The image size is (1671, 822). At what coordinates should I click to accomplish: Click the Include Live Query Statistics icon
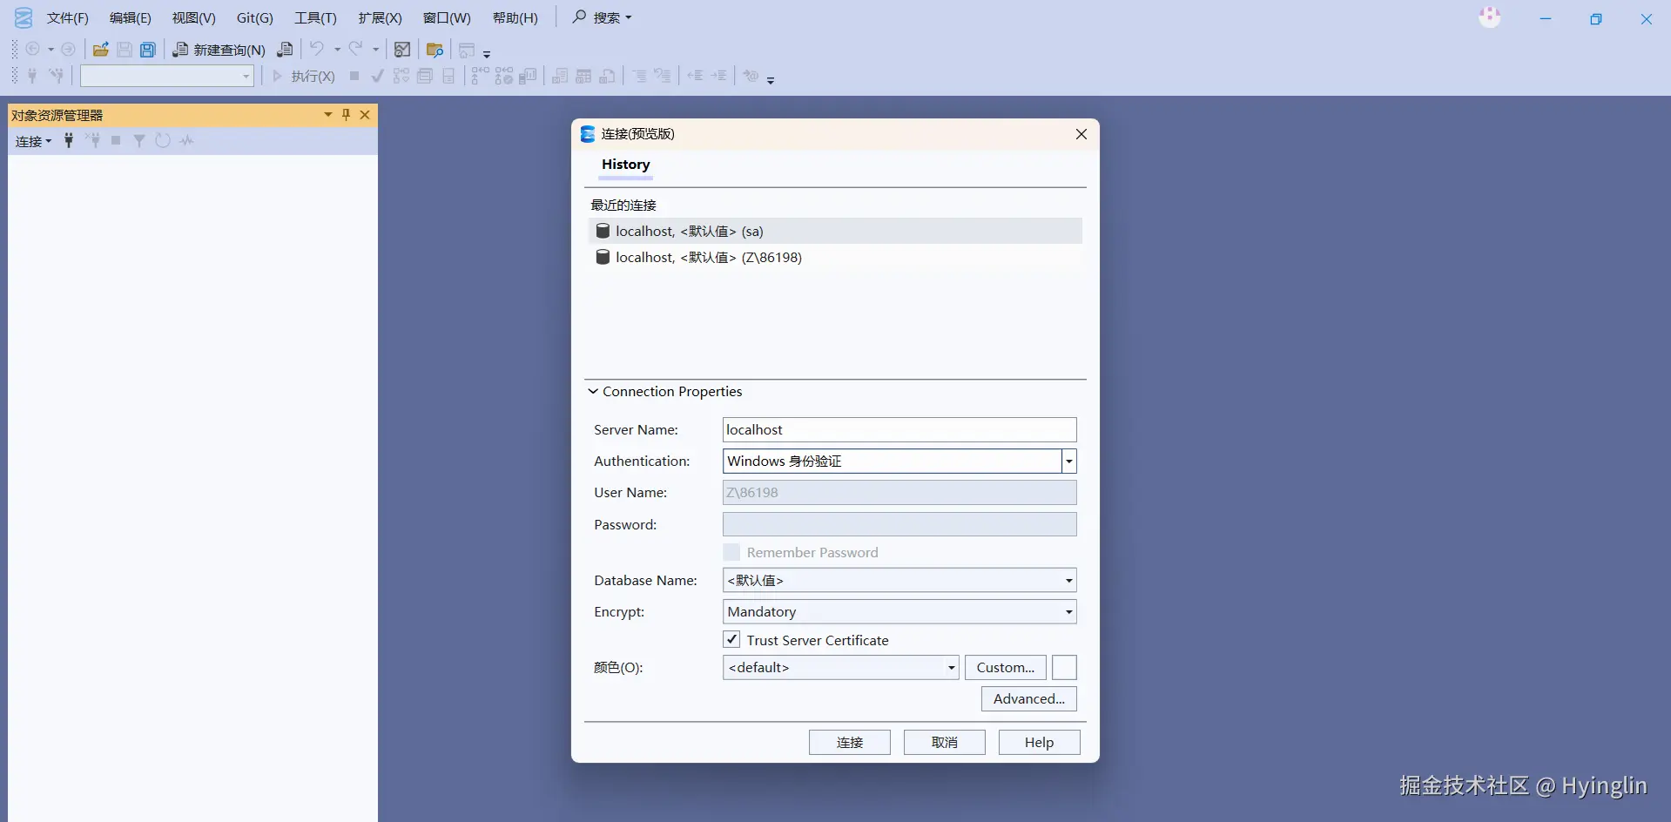click(x=504, y=76)
